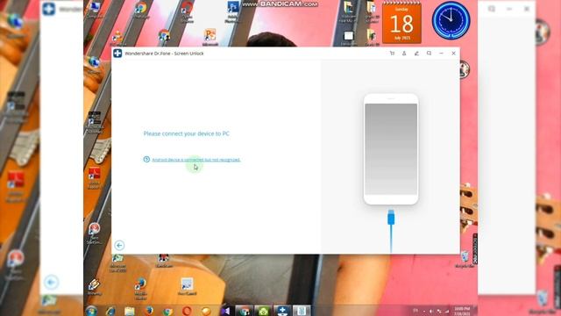Select the Recycle Bin desktop icon

click(465, 260)
